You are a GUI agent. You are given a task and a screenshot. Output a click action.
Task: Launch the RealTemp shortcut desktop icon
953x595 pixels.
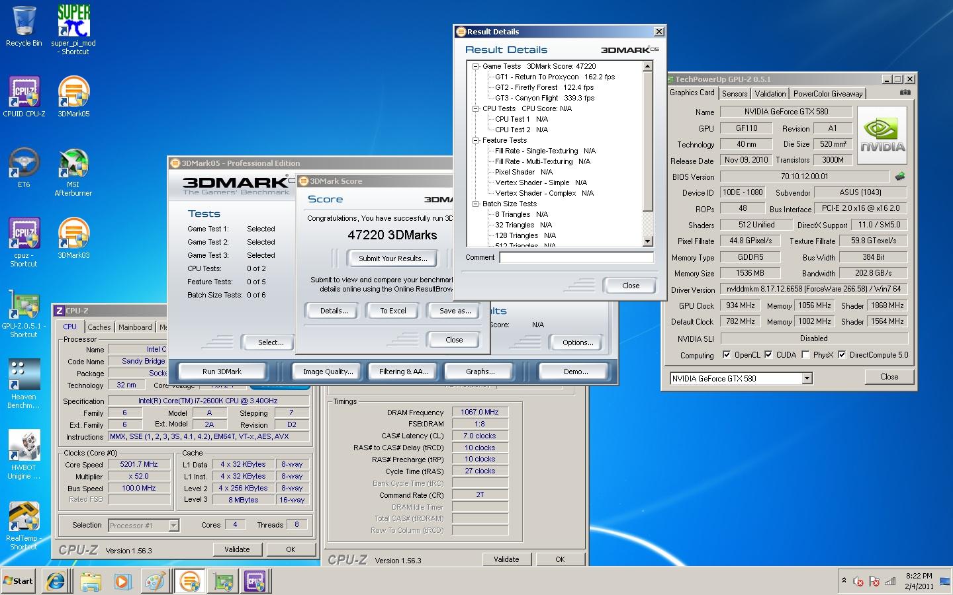click(x=24, y=526)
